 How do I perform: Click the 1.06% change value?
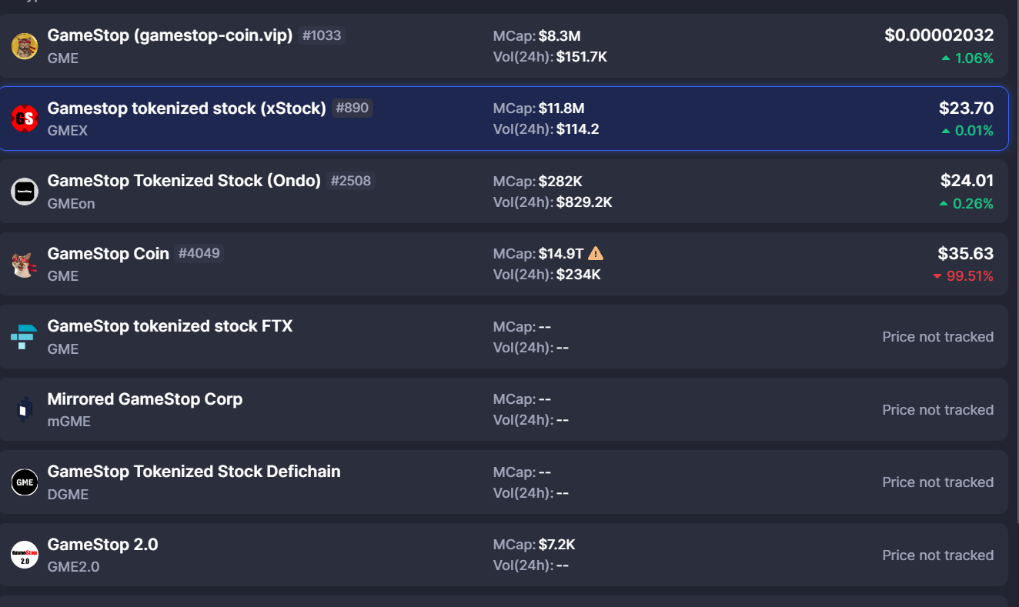[974, 58]
